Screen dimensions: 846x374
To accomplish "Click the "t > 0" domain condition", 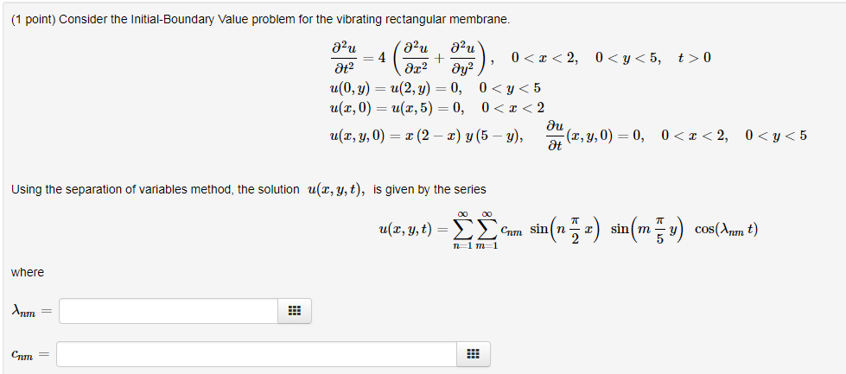I will (695, 58).
